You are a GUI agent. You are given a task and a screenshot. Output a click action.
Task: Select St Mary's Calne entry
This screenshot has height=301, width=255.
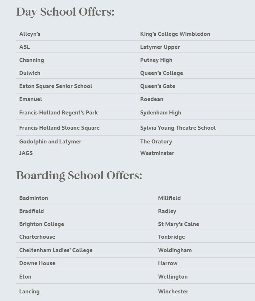tap(178, 224)
